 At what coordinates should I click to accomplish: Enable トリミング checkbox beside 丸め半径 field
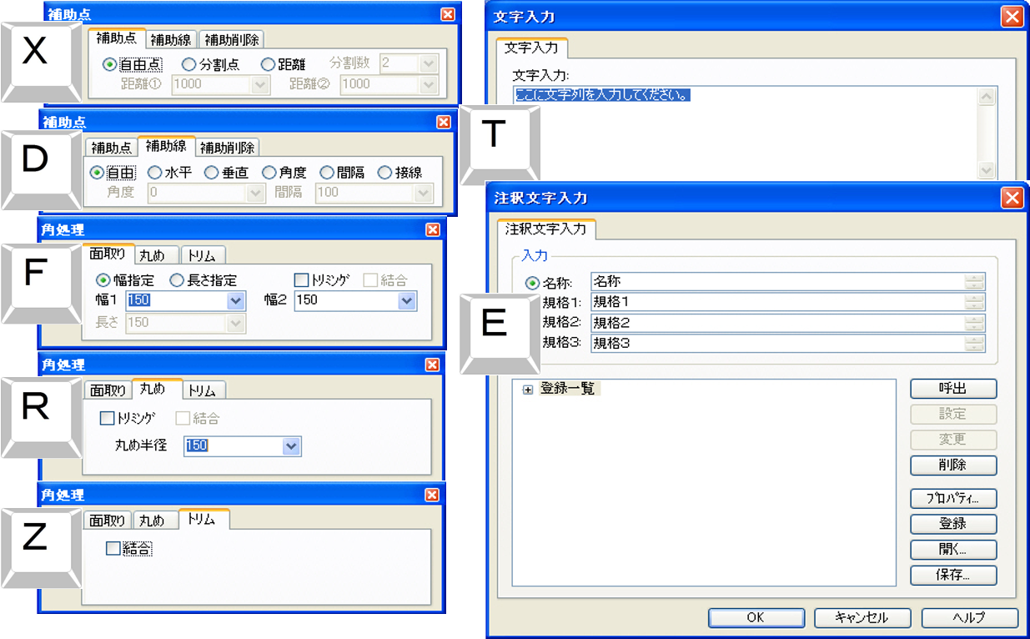[x=108, y=419]
